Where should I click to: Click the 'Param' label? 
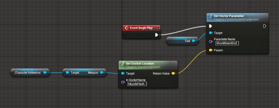coord(218,50)
